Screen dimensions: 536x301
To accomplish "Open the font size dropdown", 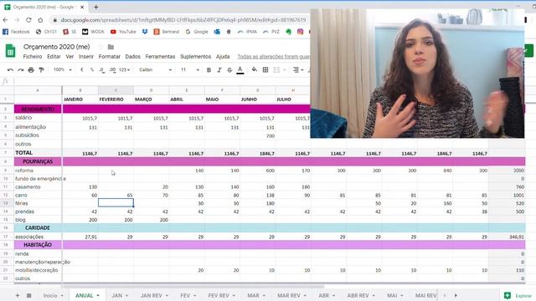I will tap(190, 70).
